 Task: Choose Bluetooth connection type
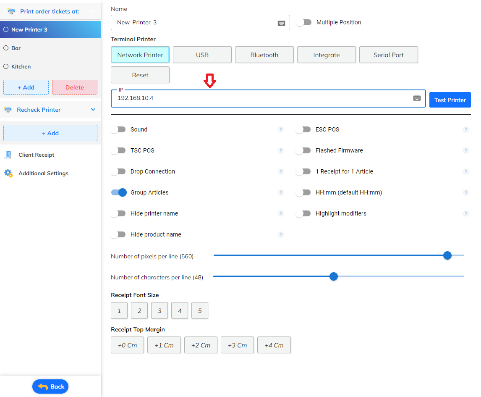tap(264, 55)
